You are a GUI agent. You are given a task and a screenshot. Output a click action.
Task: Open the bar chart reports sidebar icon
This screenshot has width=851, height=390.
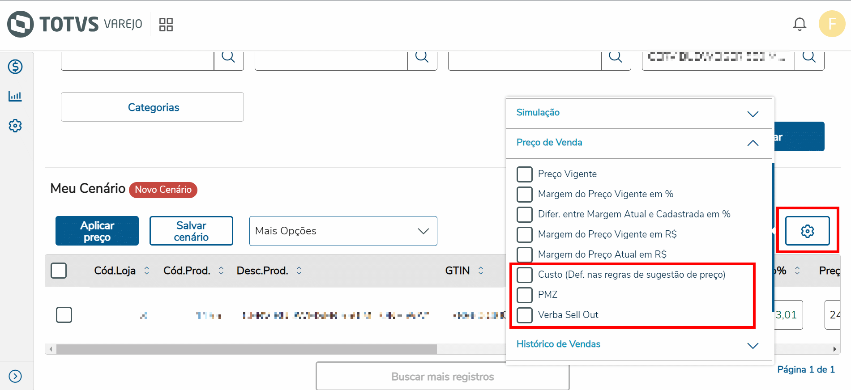[15, 96]
